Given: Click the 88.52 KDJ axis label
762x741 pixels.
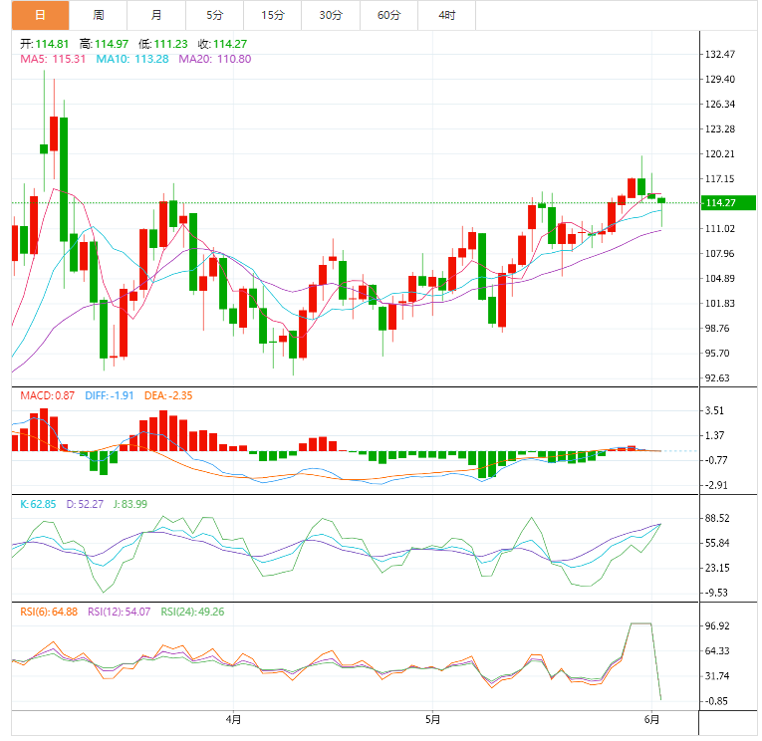Looking at the screenshot, I should [x=717, y=519].
